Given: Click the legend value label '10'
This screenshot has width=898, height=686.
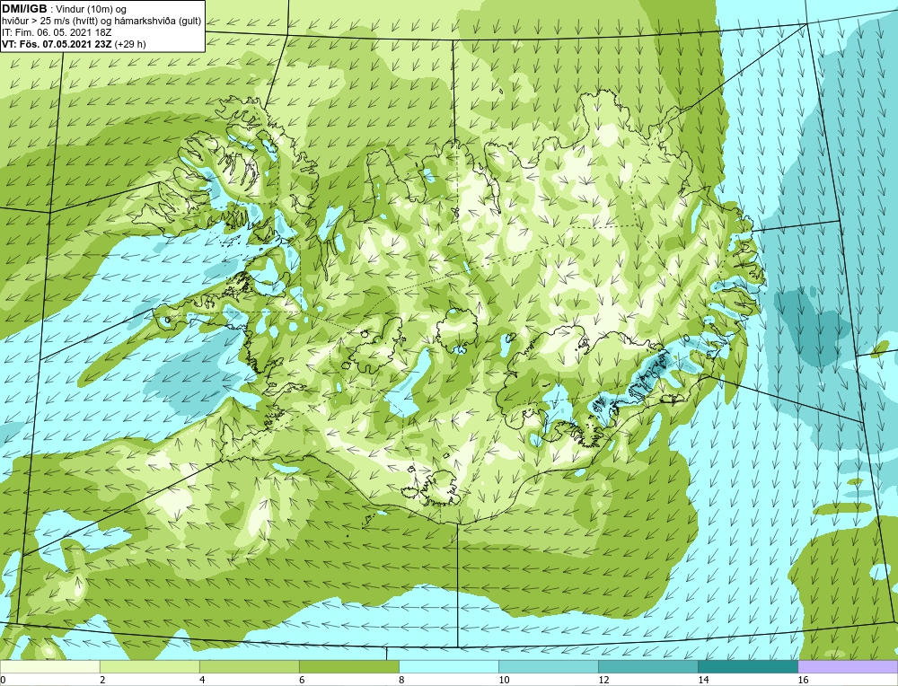Looking at the screenshot, I should pos(504,680).
